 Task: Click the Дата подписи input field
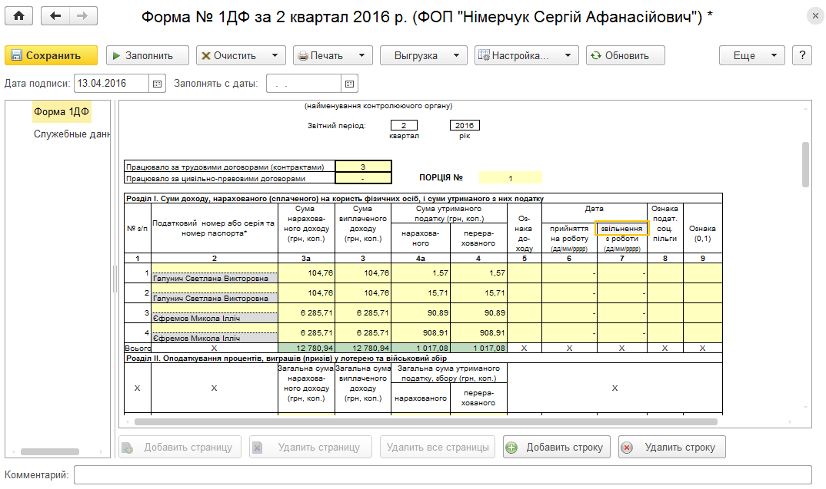tap(112, 84)
